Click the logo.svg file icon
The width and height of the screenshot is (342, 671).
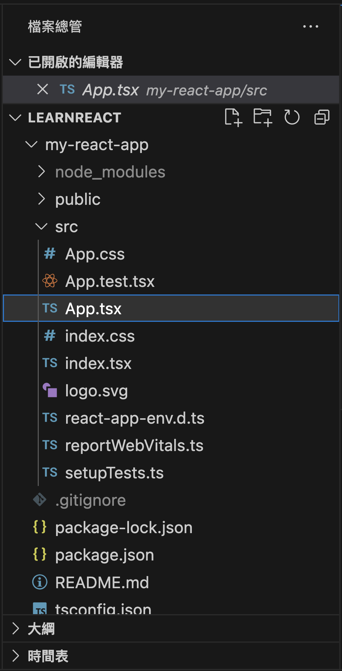[50, 391]
